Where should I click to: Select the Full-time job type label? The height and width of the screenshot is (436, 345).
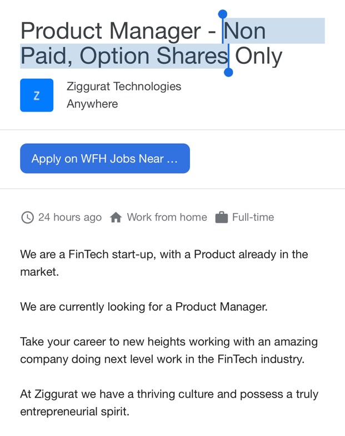[x=253, y=217]
